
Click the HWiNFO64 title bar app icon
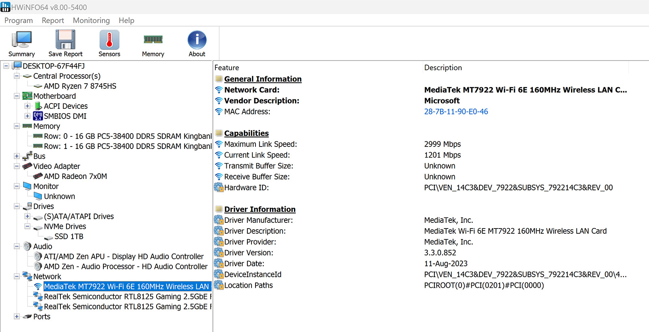tap(5, 7)
